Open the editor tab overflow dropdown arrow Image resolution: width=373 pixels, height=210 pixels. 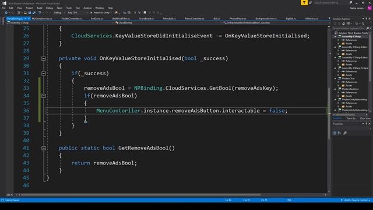click(329, 19)
